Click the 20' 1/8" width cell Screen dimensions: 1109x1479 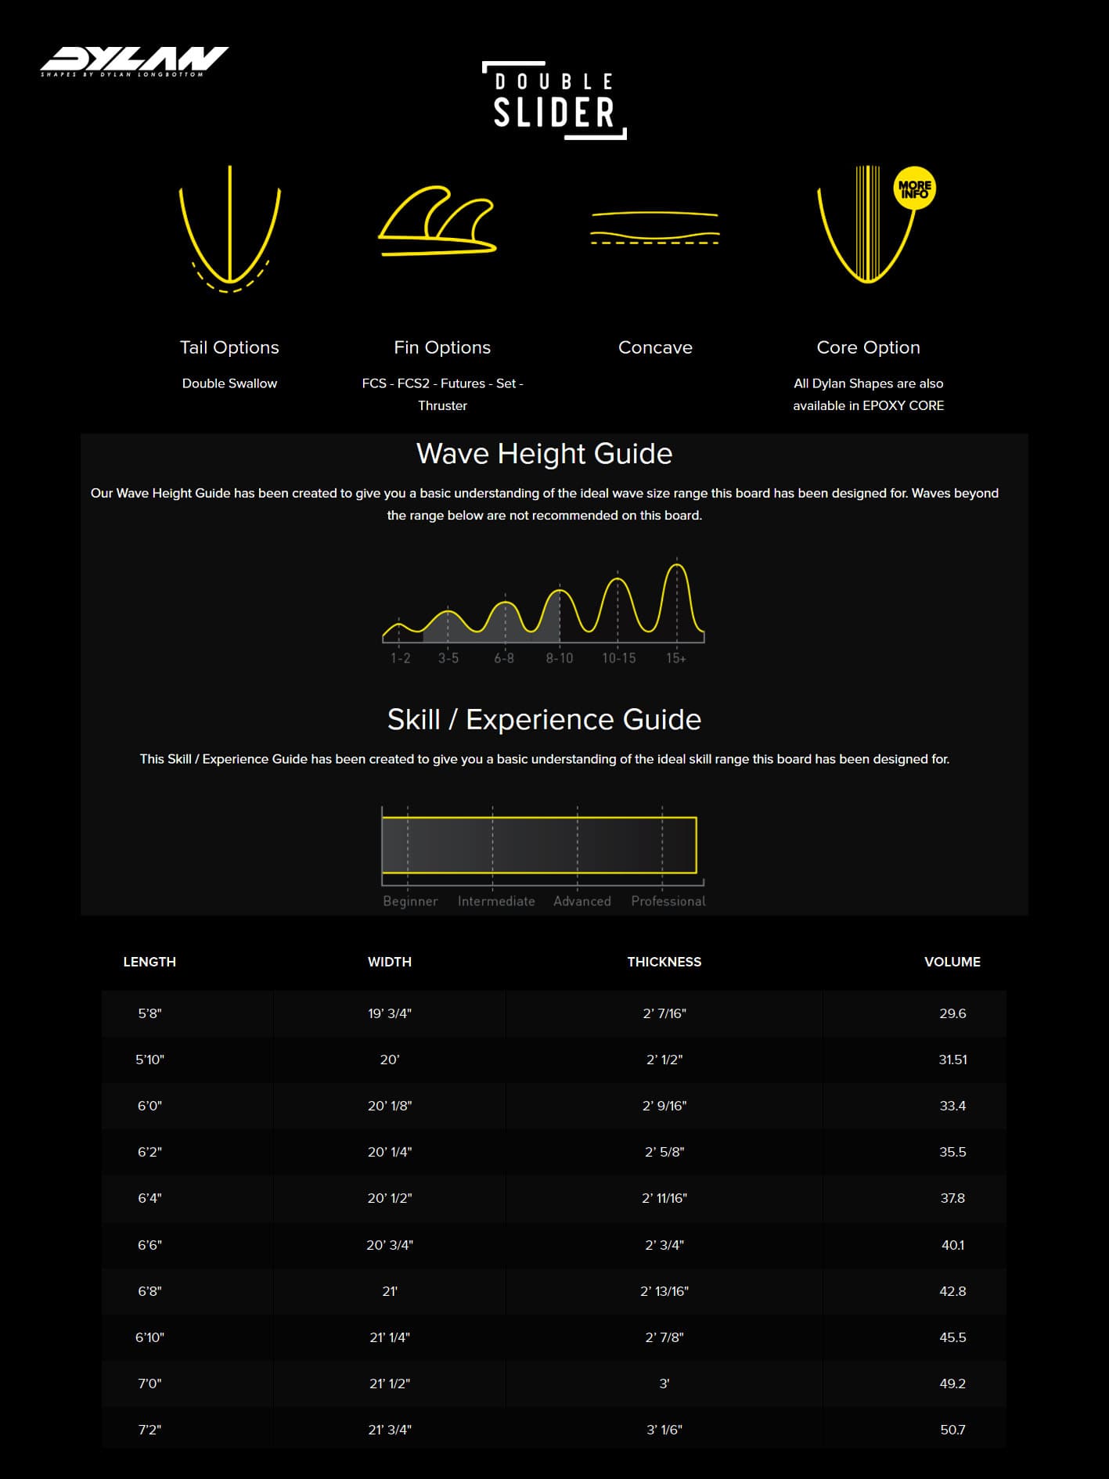pyautogui.click(x=390, y=1106)
